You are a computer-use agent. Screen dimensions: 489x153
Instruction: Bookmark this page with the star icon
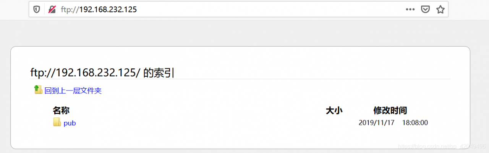tap(440, 10)
